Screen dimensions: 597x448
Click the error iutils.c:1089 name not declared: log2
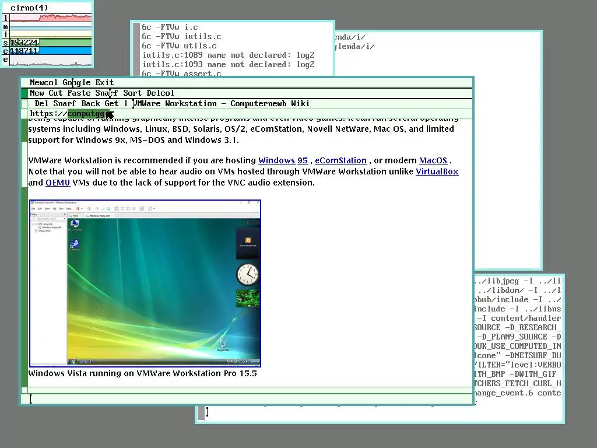click(229, 55)
